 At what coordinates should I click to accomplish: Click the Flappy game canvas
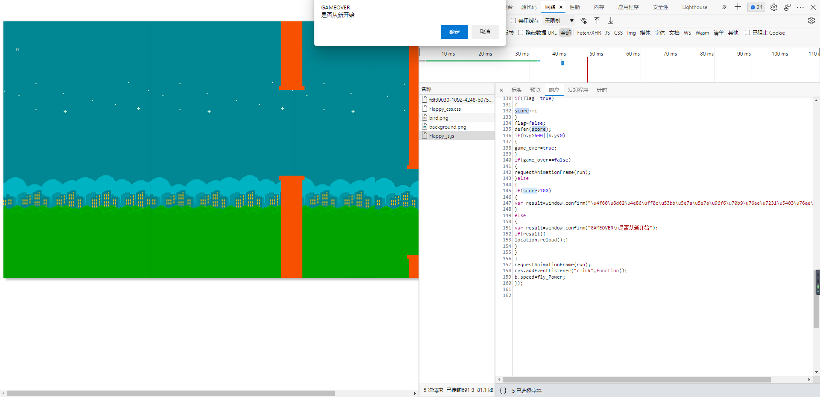211,150
